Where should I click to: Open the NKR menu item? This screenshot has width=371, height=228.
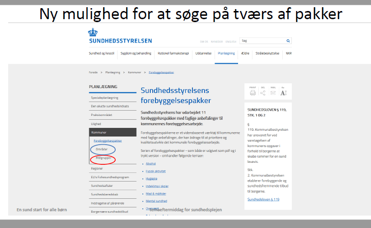pos(288,53)
